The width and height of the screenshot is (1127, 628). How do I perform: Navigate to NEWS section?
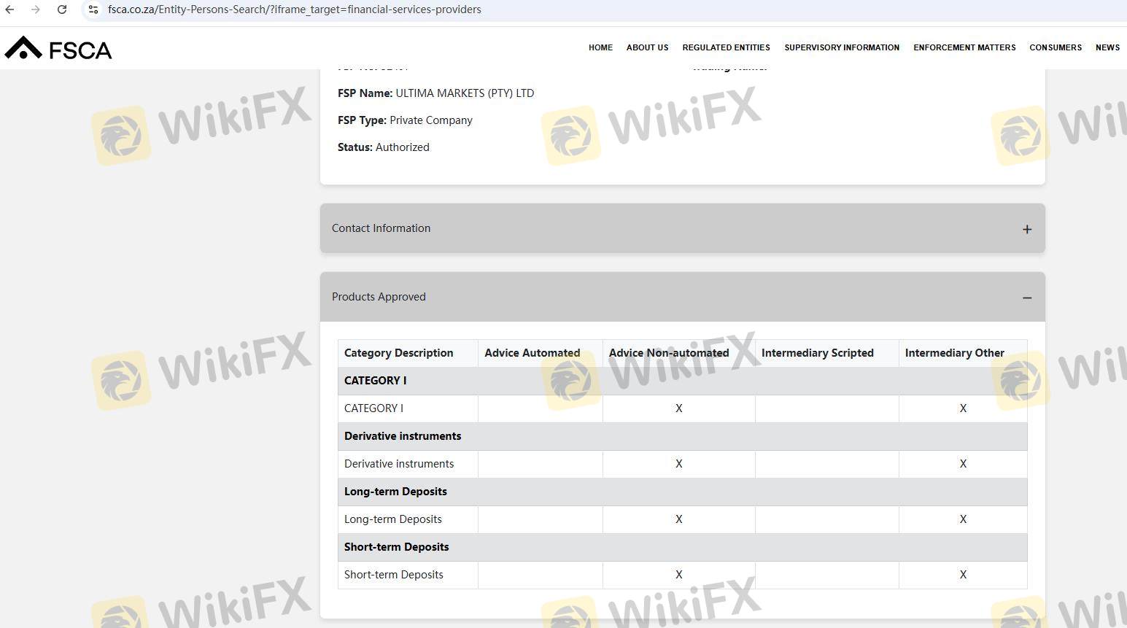pyautogui.click(x=1107, y=47)
